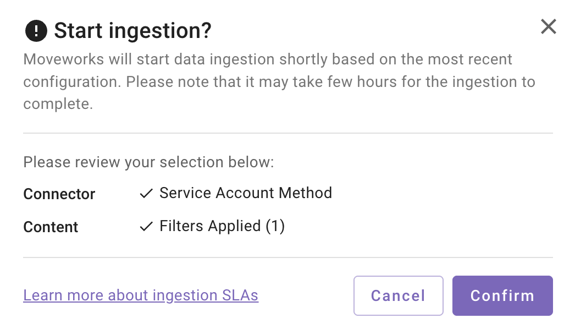Confirm the data ingestion
Image resolution: width=575 pixels, height=329 pixels.
click(502, 295)
